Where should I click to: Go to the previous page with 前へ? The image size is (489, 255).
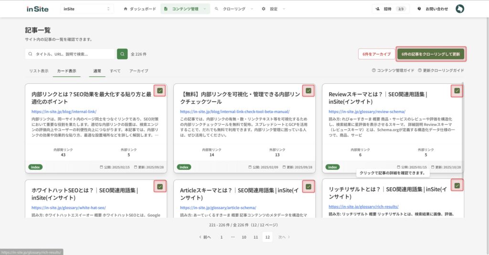(205, 237)
